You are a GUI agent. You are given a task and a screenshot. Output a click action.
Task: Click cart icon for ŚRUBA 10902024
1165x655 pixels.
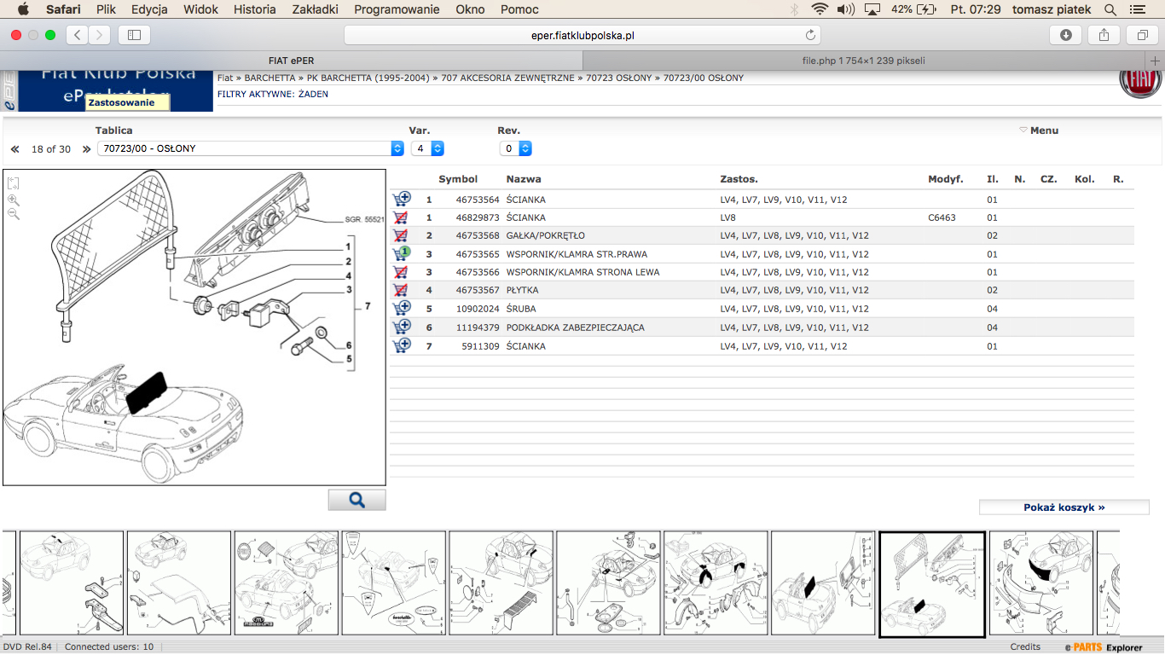pyautogui.click(x=401, y=309)
